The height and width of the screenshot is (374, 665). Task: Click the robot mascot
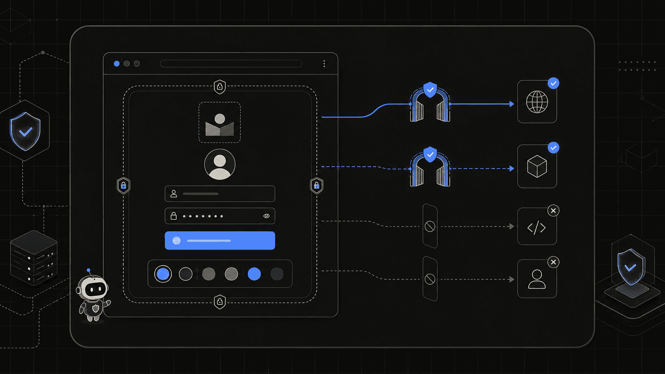pos(93,295)
